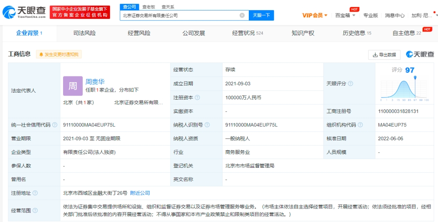Click the help icon beside 经营范围
Screen dimensions: 438x222
click(35, 211)
